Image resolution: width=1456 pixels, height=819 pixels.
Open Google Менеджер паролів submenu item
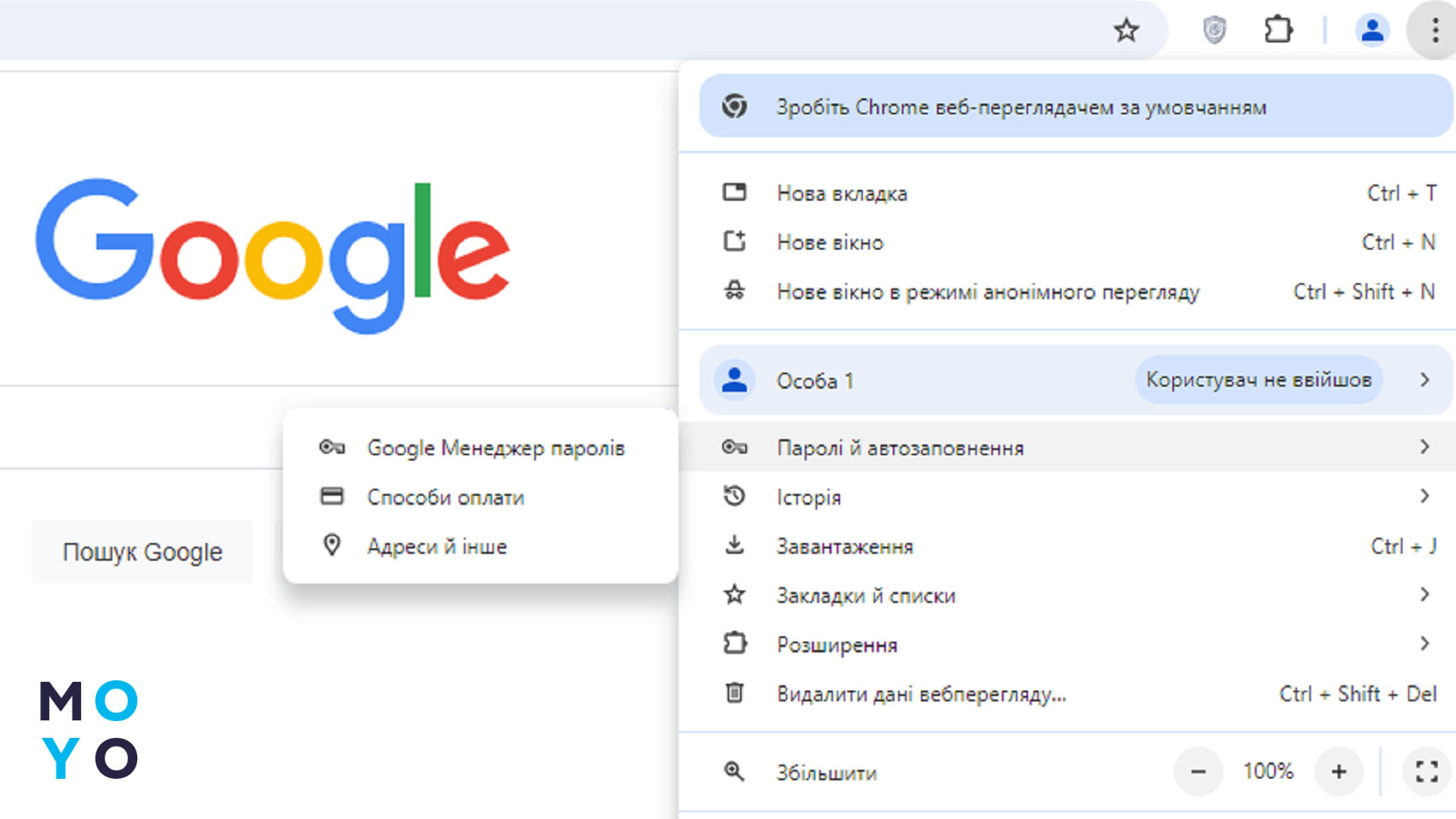click(x=481, y=447)
